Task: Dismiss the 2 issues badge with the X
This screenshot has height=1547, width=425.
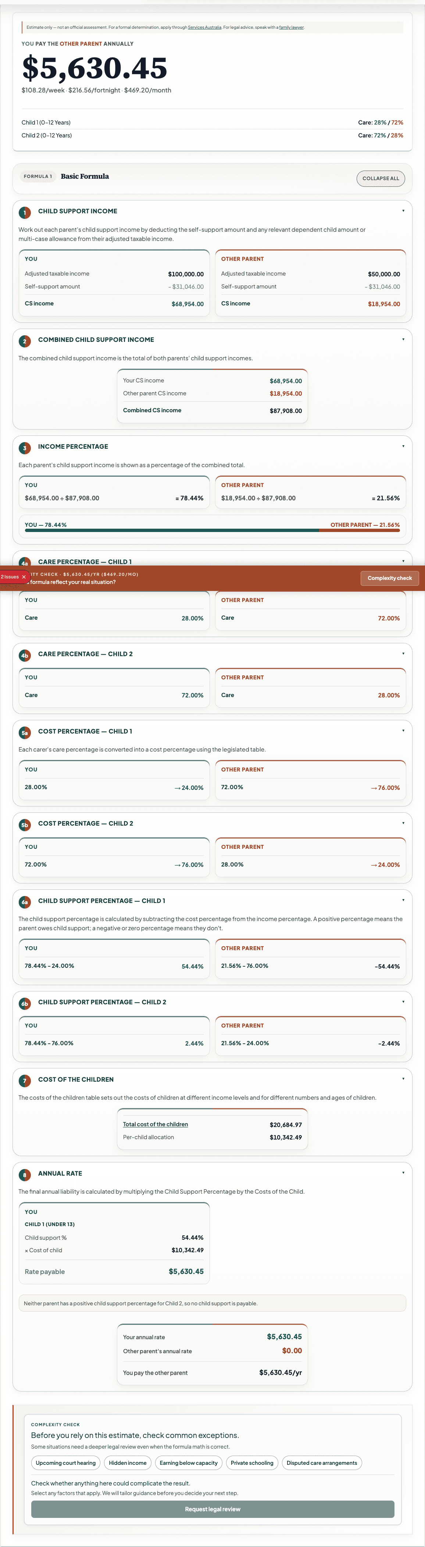Action: click(x=24, y=577)
